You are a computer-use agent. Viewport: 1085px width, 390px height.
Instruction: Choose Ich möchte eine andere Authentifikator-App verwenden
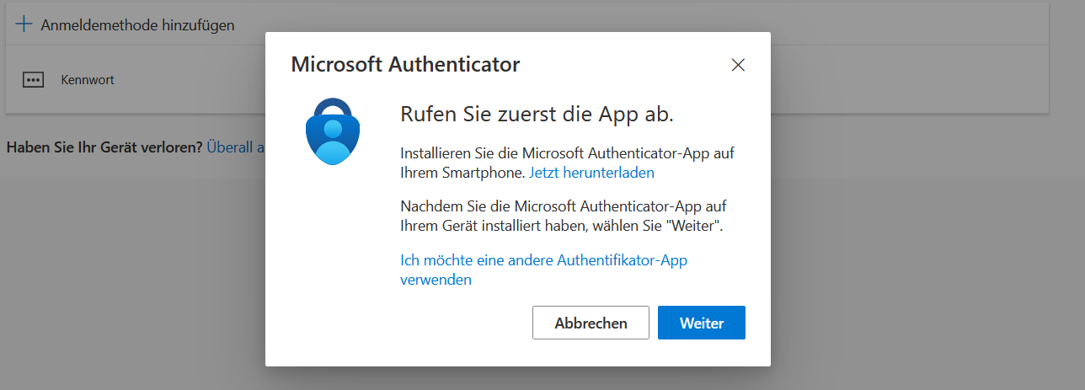click(543, 270)
